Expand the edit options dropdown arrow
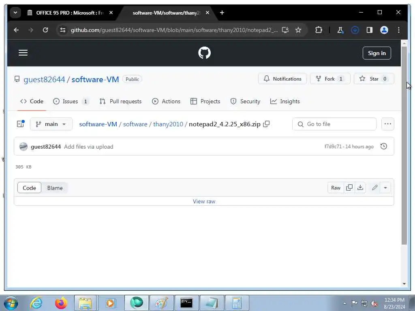The image size is (415, 311). [x=385, y=188]
